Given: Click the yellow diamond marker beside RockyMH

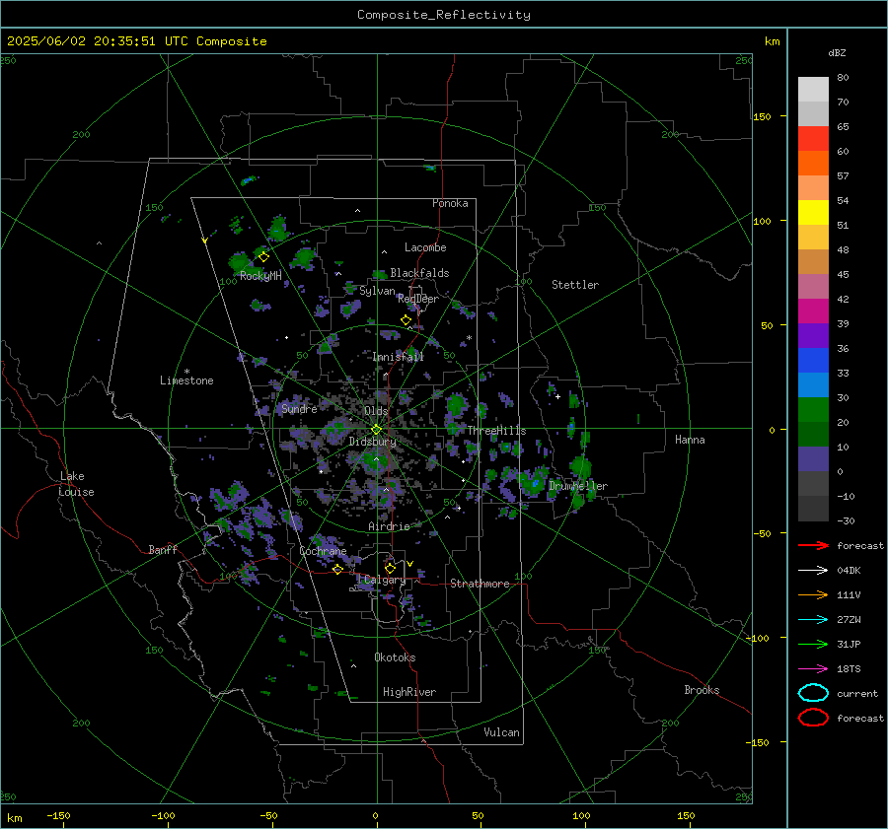Looking at the screenshot, I should [x=263, y=257].
